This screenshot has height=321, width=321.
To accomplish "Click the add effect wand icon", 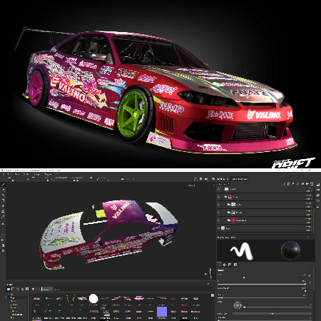I will click(284, 184).
